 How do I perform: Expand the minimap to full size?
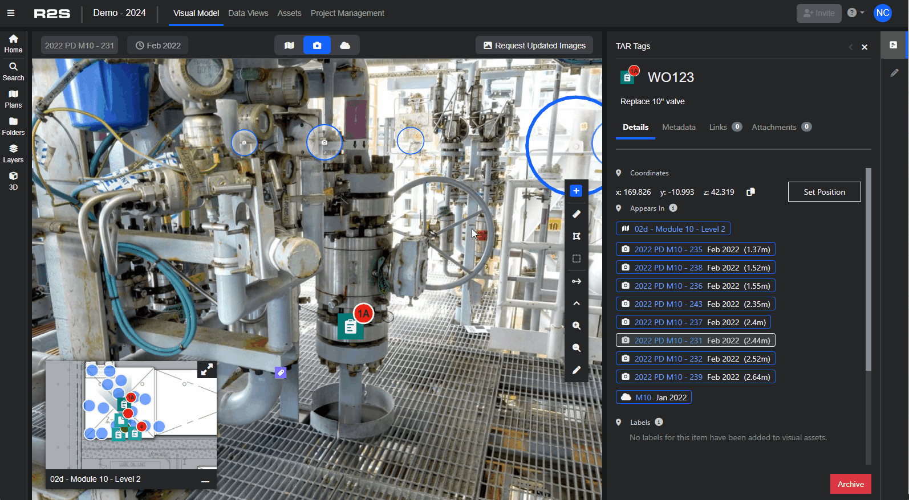coord(206,370)
